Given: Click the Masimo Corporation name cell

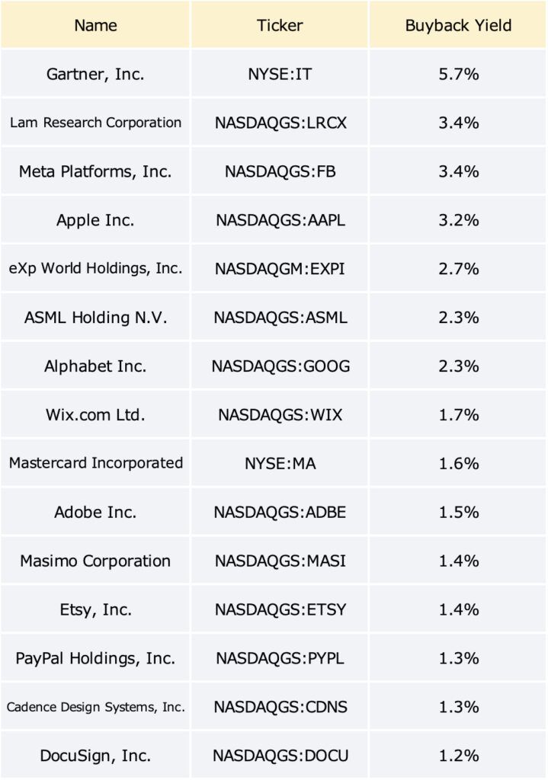Looking at the screenshot, I should click(95, 561).
